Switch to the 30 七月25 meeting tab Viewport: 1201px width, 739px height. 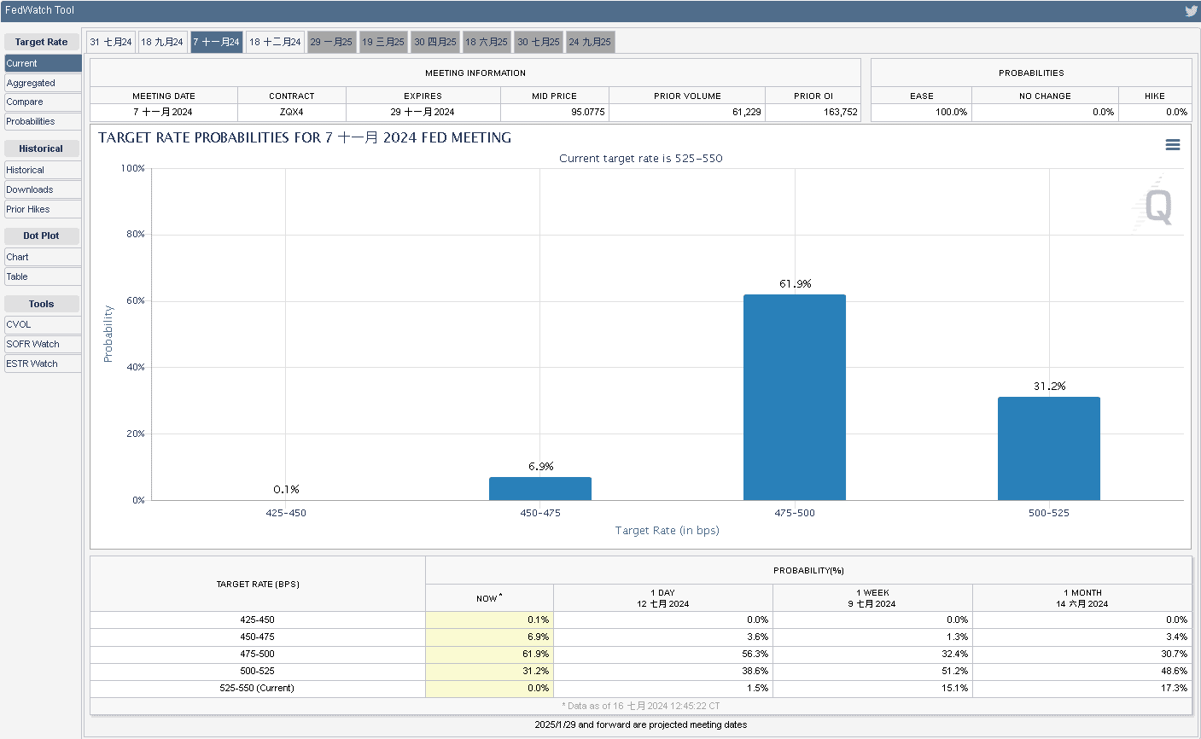[539, 42]
